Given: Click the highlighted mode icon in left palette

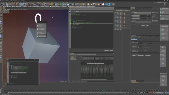Looking at the screenshot, I should tap(1, 22).
